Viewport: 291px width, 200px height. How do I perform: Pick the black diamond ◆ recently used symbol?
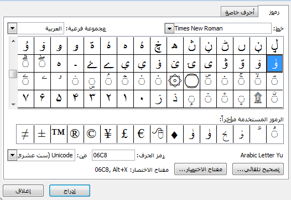point(175,134)
